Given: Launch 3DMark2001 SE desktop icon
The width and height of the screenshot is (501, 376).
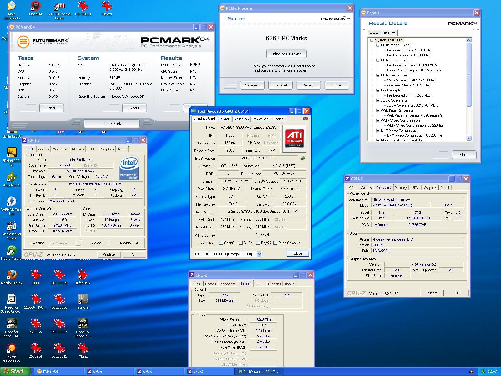Looking at the screenshot, I should tap(12, 157).
